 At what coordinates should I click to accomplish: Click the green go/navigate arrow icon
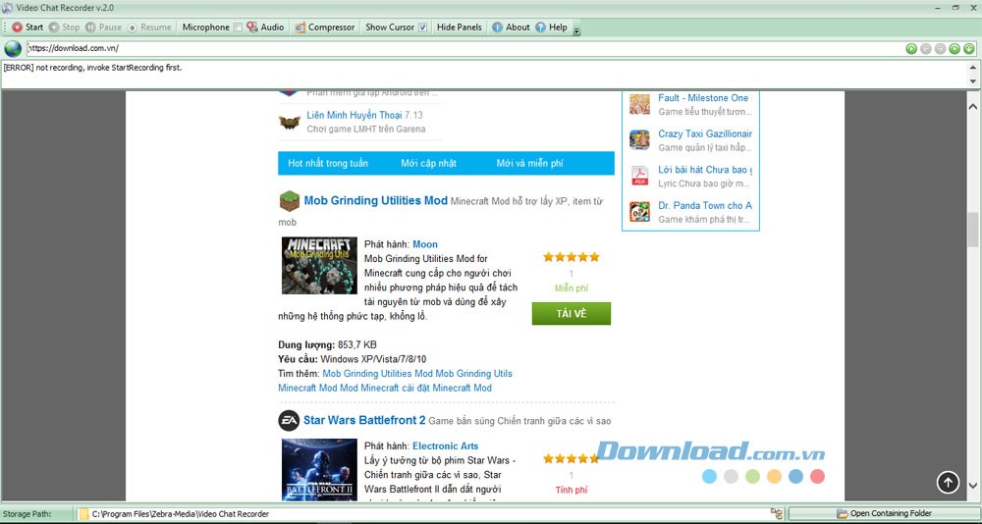(911, 48)
